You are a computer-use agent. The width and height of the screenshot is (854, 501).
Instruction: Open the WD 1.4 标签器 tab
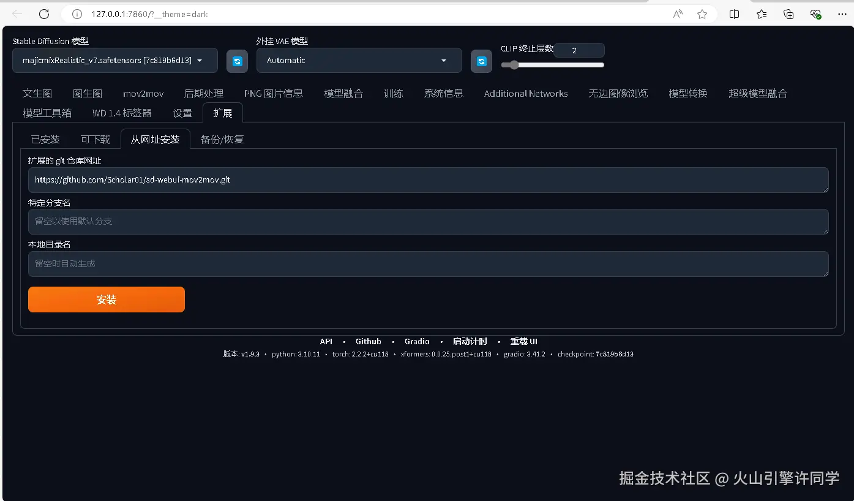point(122,113)
